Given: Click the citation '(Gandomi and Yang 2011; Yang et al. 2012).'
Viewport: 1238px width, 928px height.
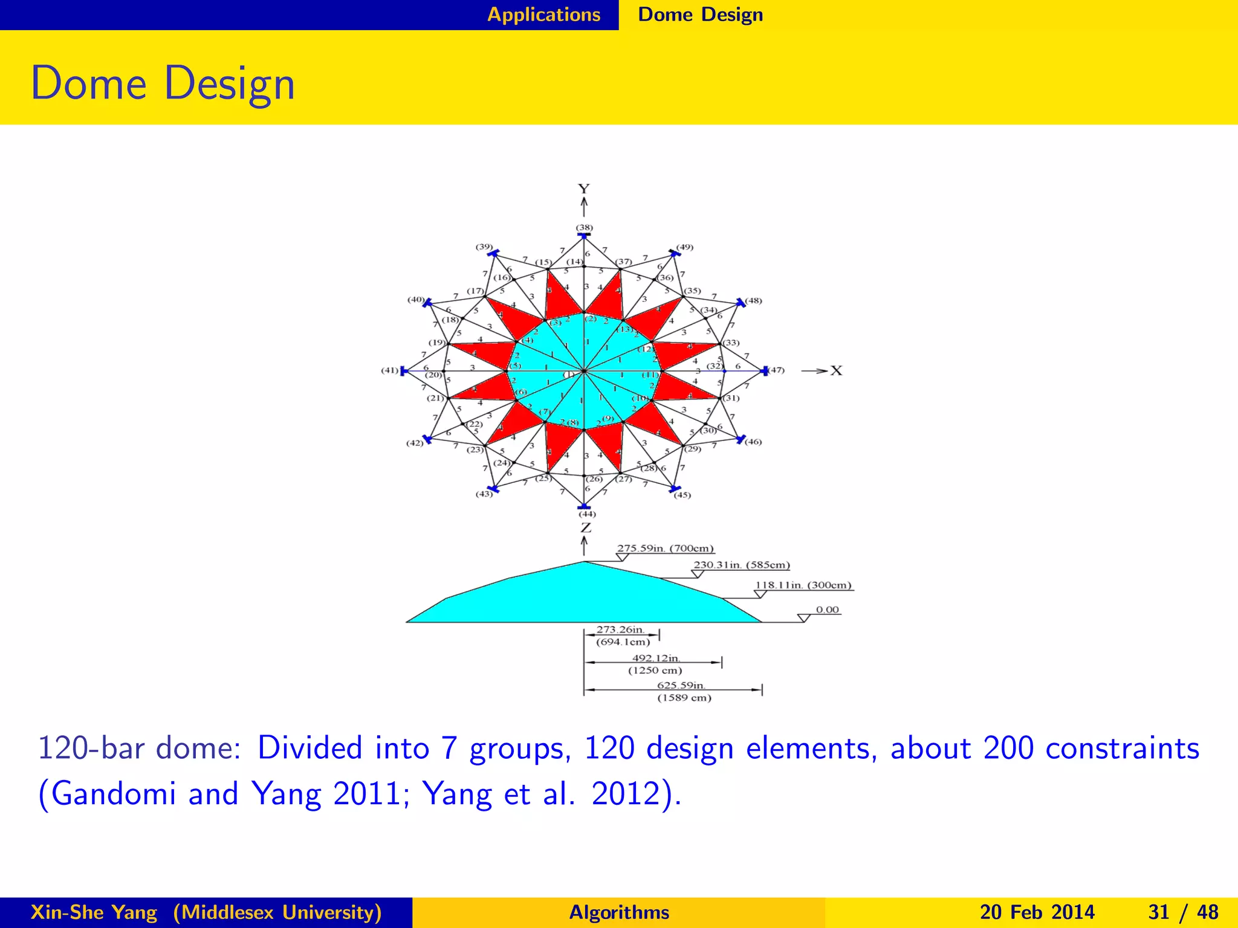Looking at the screenshot, I should click(360, 793).
